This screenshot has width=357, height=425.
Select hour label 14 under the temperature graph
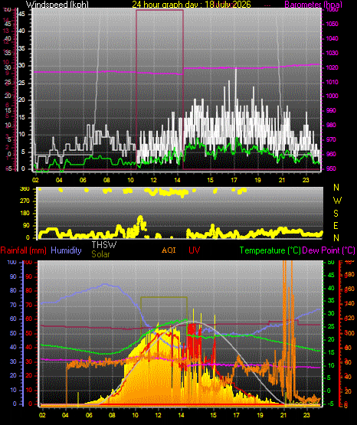point(182,415)
